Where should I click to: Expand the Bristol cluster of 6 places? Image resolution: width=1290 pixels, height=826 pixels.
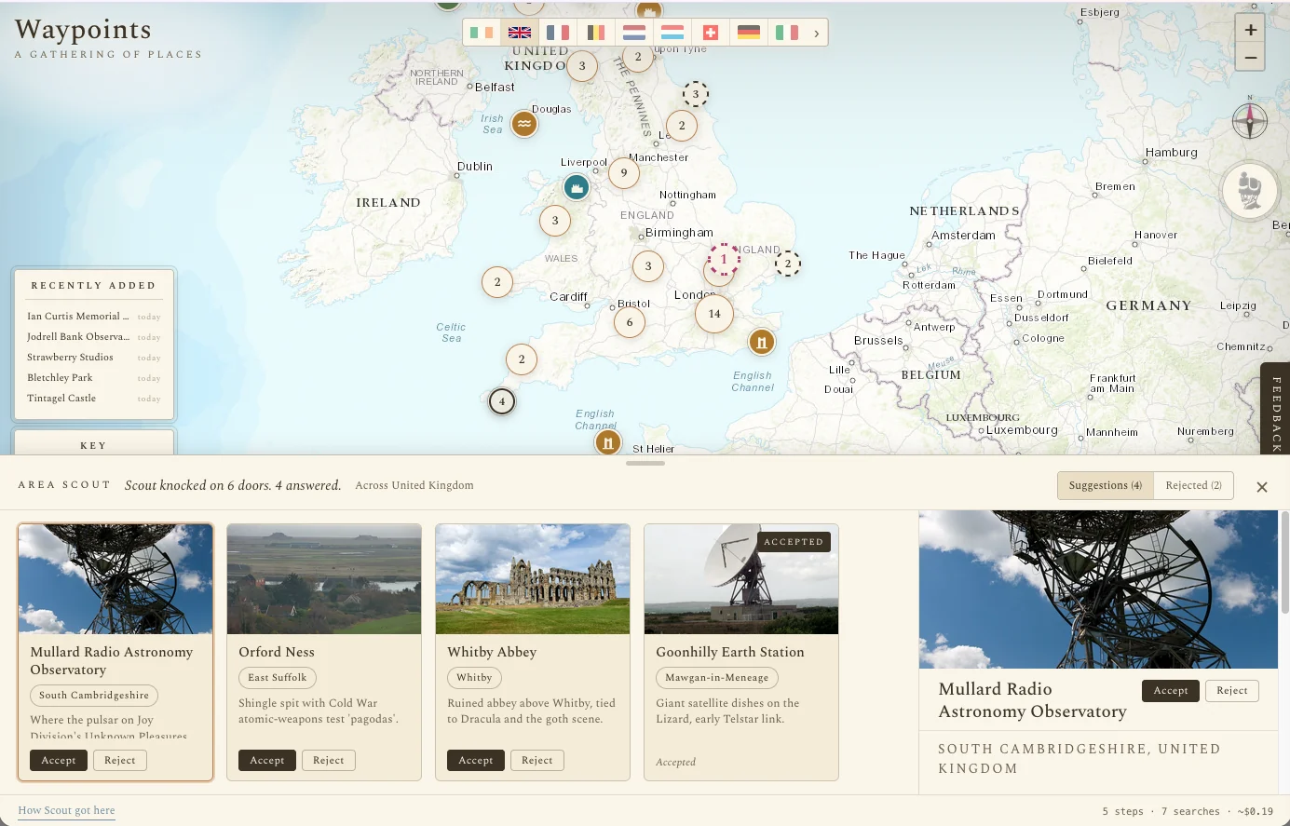point(630,322)
